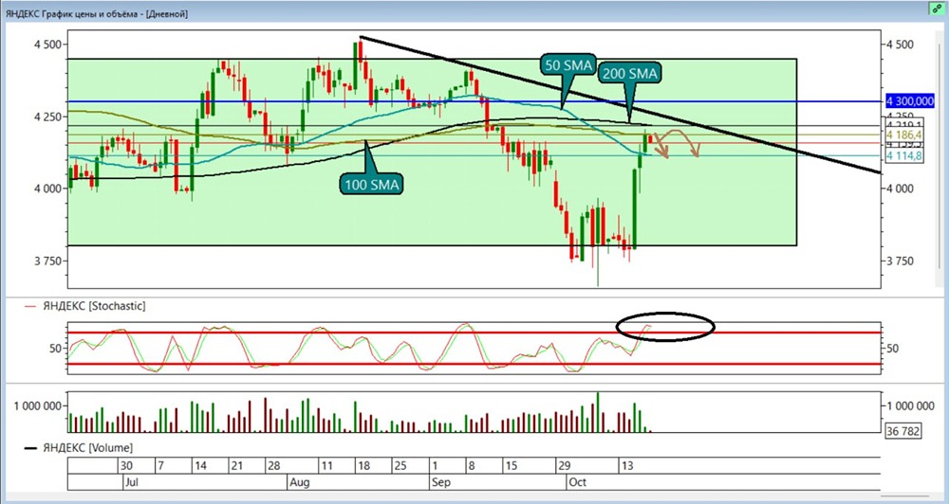Screen dimensions: 949x504
Task: Click the Sep month label on time axis
Action: pyautogui.click(x=440, y=483)
